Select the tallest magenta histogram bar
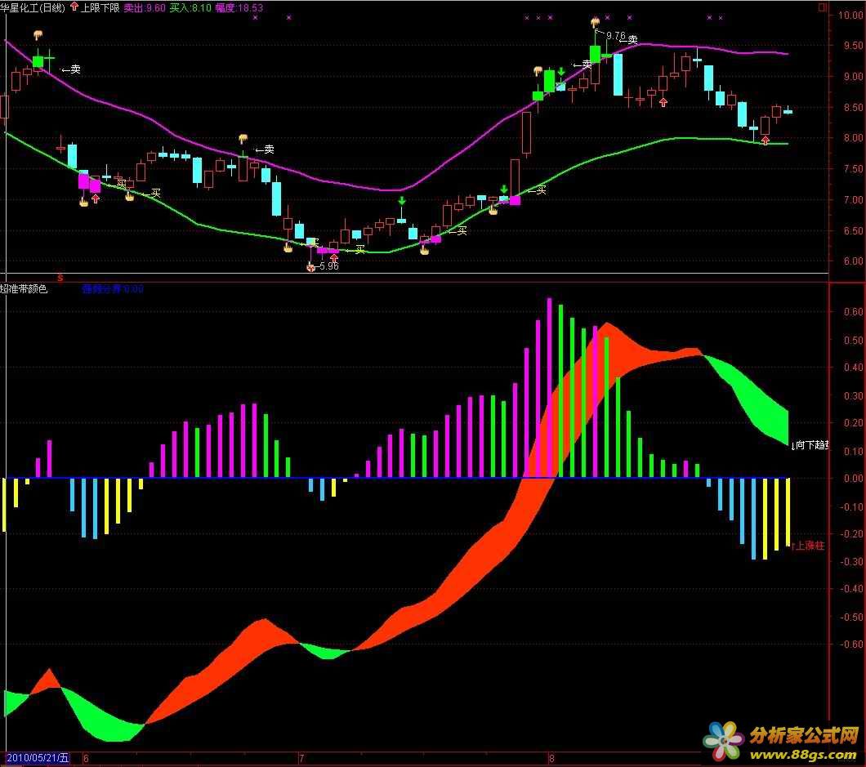This screenshot has width=866, height=767. tap(550, 388)
